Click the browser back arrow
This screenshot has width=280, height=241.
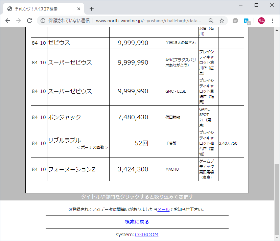[x=7, y=20]
